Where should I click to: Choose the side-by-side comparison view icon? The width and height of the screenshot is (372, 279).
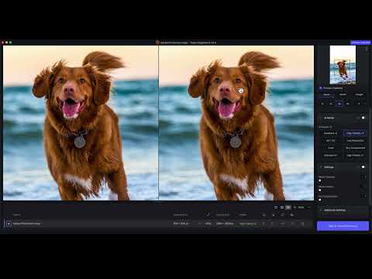(x=288, y=208)
